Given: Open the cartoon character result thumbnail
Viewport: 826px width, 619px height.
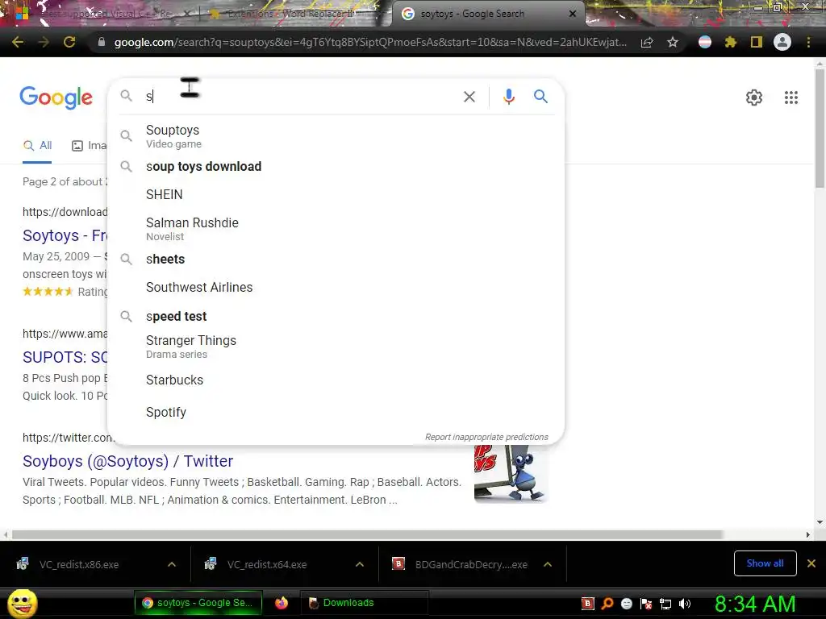Looking at the screenshot, I should pos(511,474).
